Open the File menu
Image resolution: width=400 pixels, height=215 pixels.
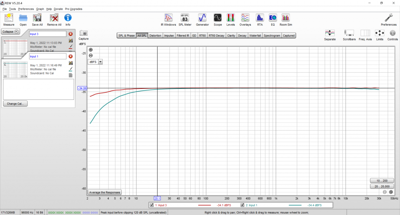(5, 9)
